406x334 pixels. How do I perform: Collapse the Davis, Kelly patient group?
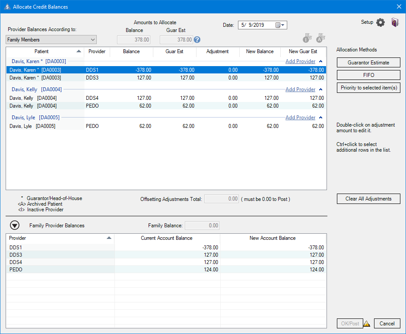coord(320,89)
